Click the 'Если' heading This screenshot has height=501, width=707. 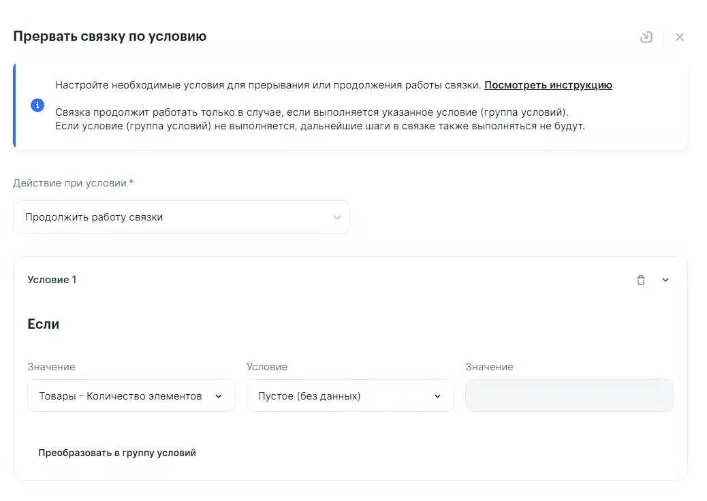click(43, 324)
